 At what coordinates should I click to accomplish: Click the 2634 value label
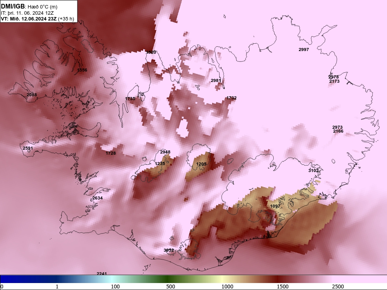click(x=98, y=198)
